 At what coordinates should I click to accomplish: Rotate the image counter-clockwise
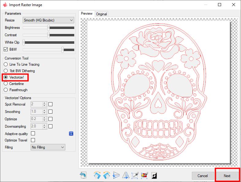tap(106, 176)
